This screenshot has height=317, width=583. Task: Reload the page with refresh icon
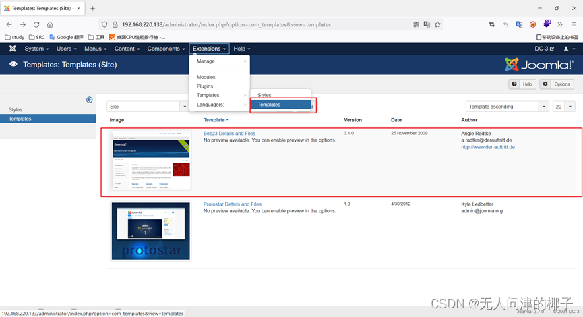[x=36, y=24]
